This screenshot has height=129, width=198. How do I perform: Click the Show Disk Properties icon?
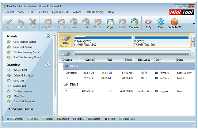point(9,101)
